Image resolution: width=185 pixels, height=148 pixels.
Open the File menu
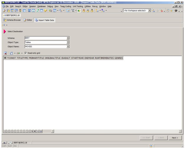[x=7, y=6]
